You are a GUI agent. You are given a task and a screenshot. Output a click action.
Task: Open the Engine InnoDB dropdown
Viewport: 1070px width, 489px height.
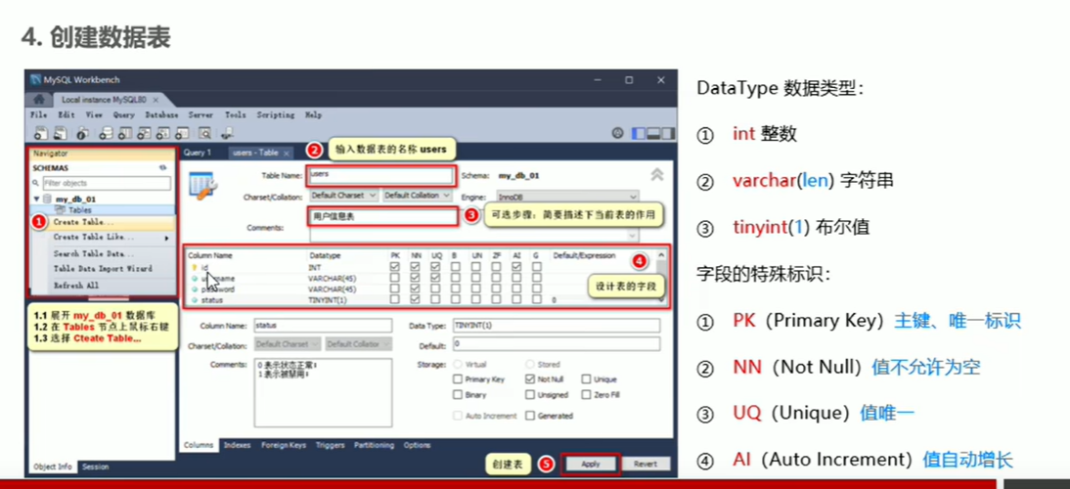coord(567,196)
